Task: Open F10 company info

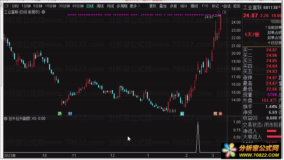Action: 205,6
